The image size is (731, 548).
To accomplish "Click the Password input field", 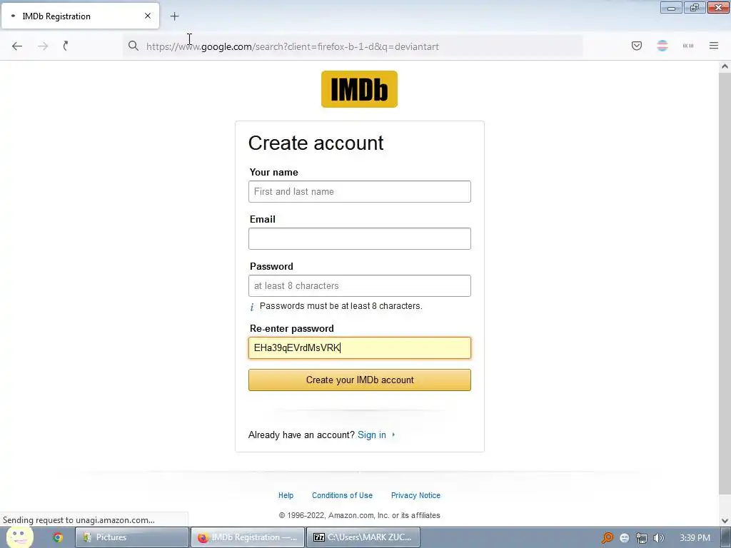I will pos(360,285).
